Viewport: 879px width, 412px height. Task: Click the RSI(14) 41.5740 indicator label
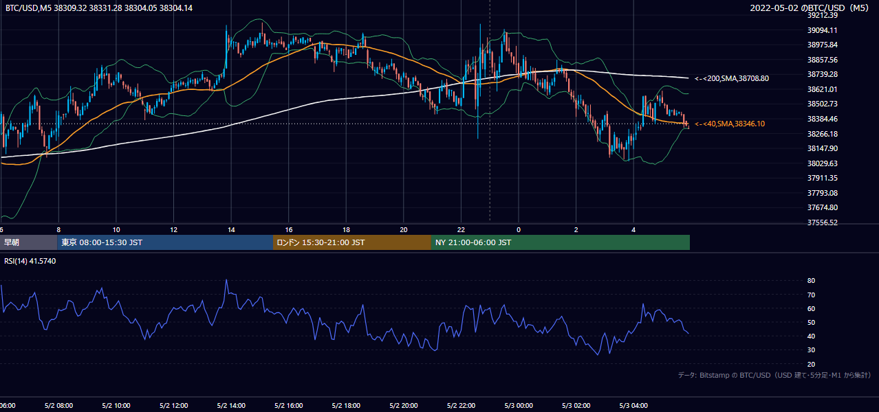30,261
